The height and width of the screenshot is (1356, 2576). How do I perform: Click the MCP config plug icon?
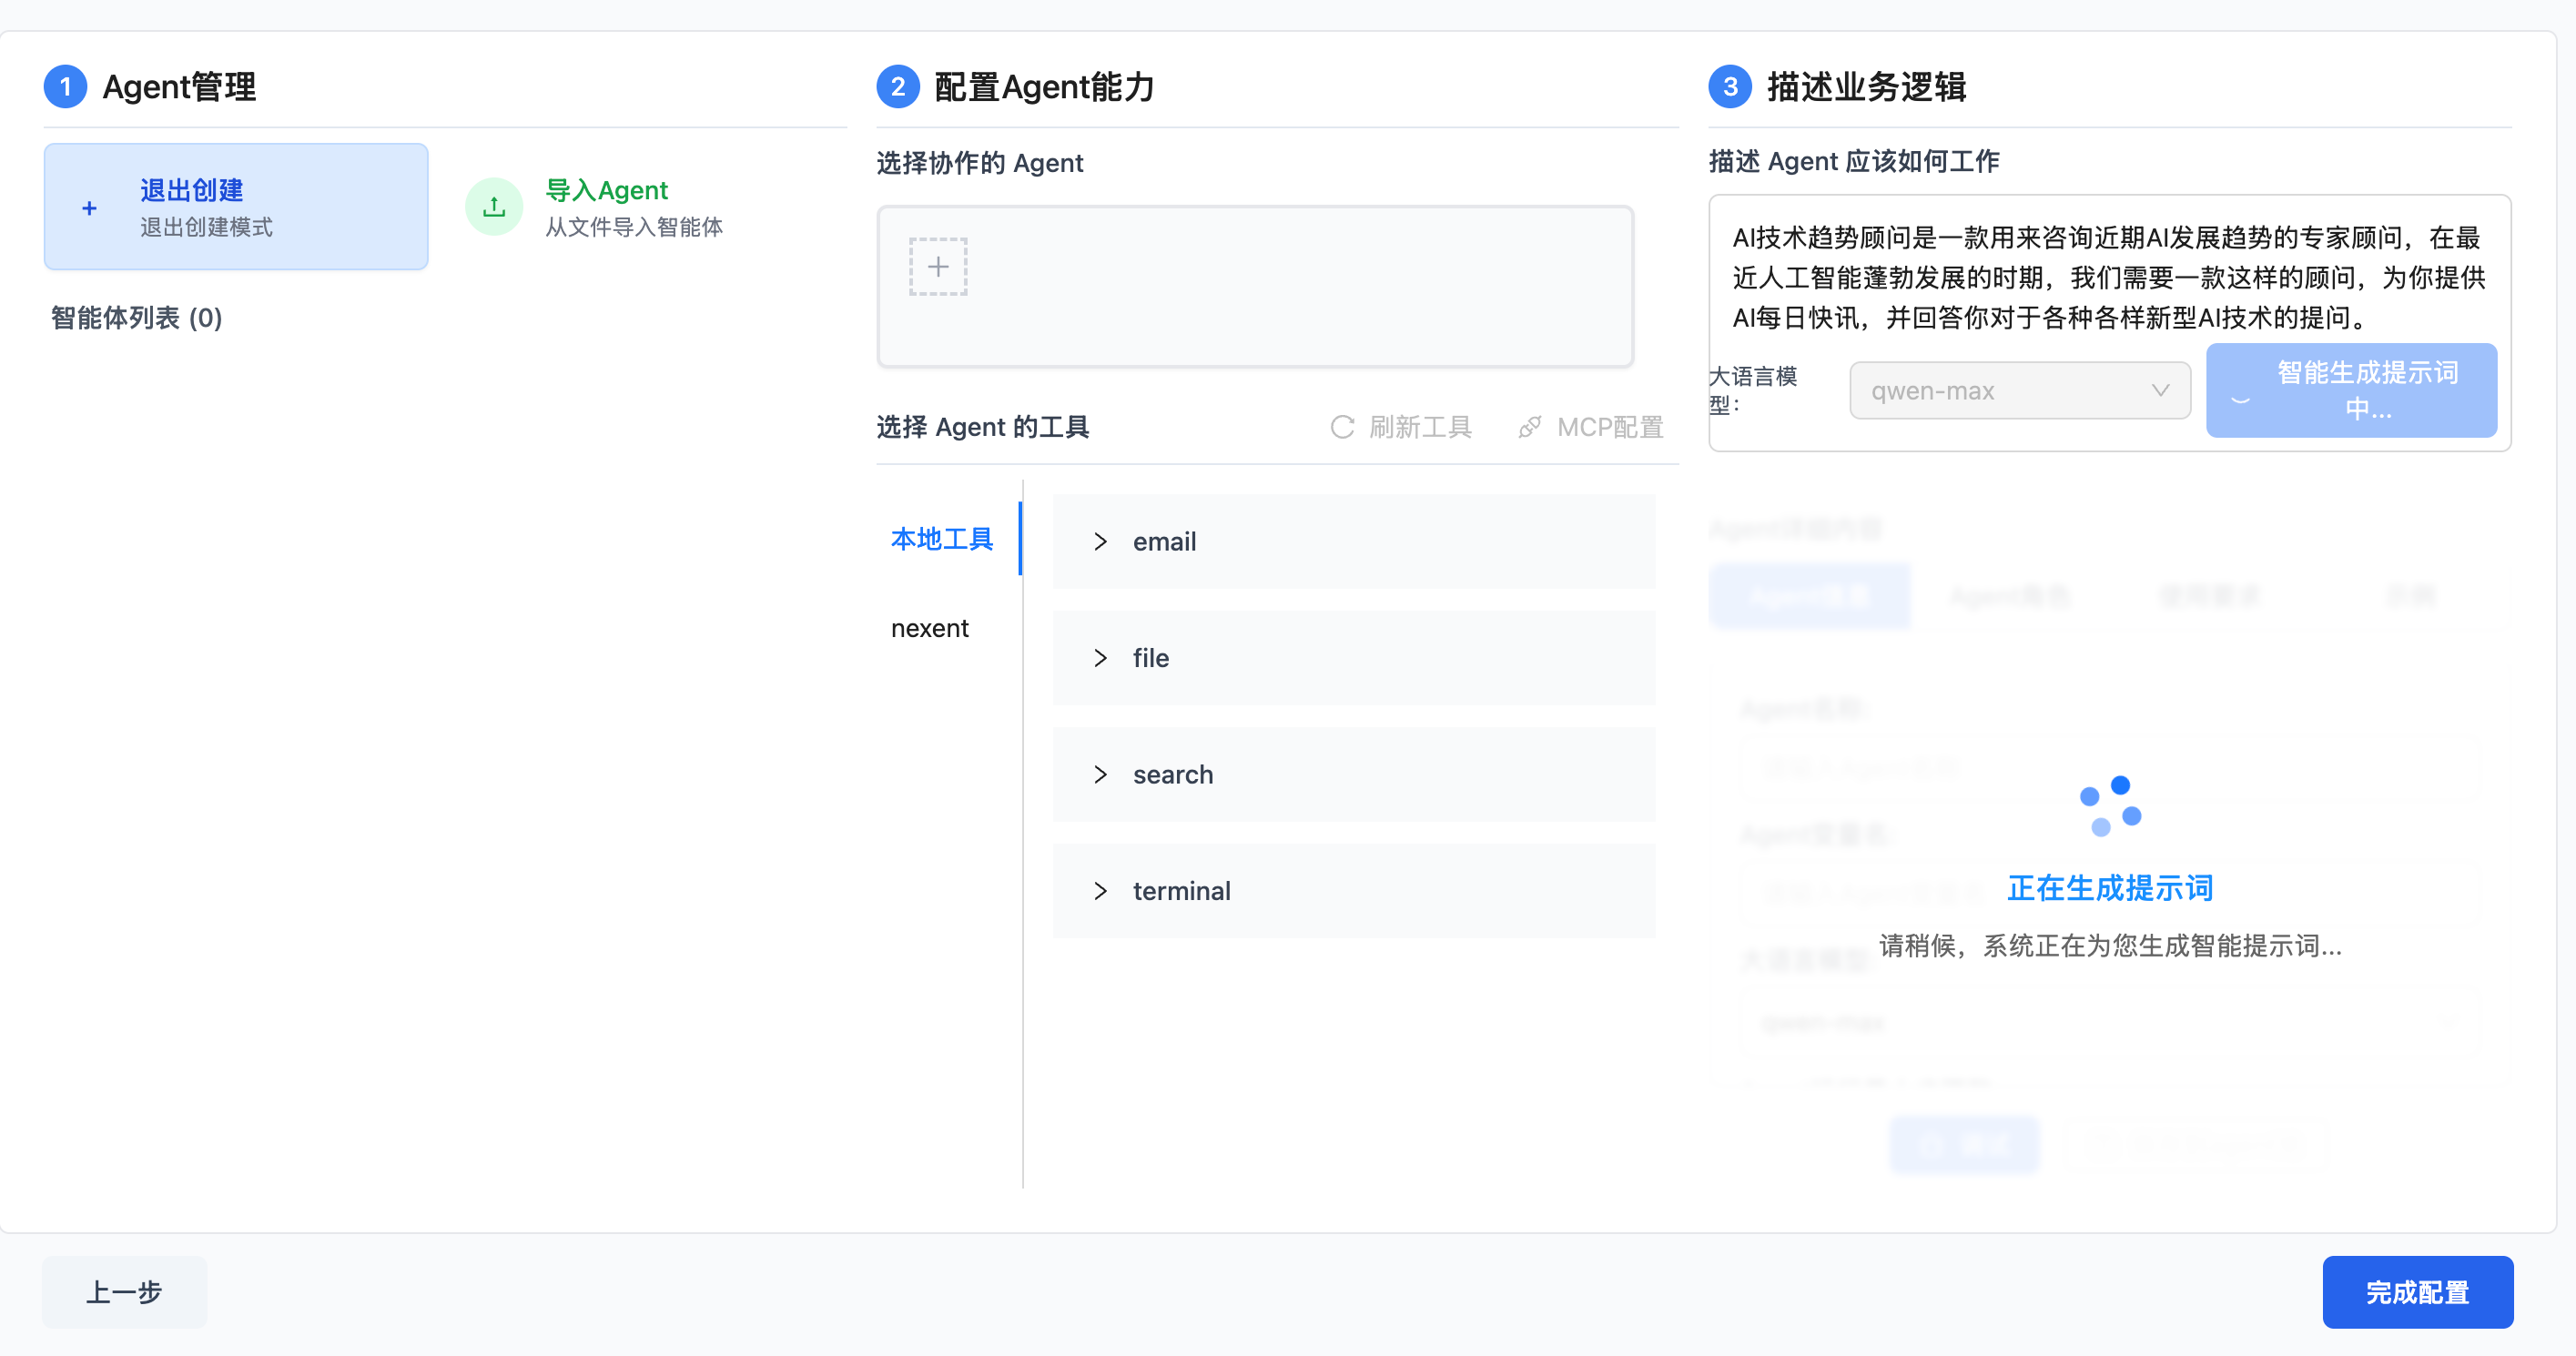pyautogui.click(x=1529, y=427)
